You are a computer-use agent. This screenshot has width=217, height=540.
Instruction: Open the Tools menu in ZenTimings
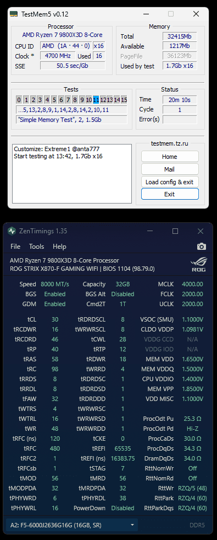pyautogui.click(x=36, y=246)
